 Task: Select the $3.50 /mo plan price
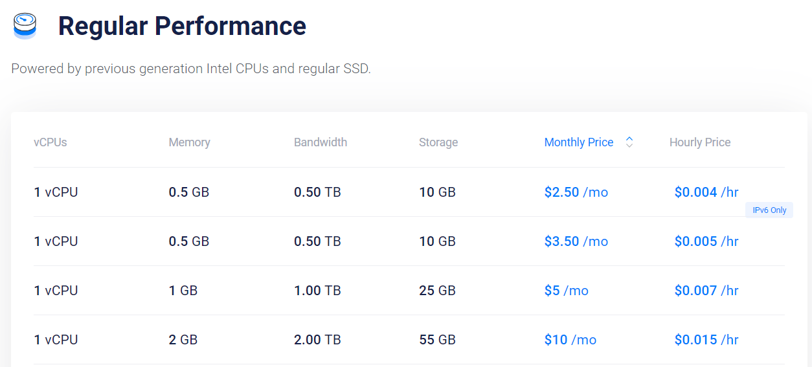(x=576, y=241)
